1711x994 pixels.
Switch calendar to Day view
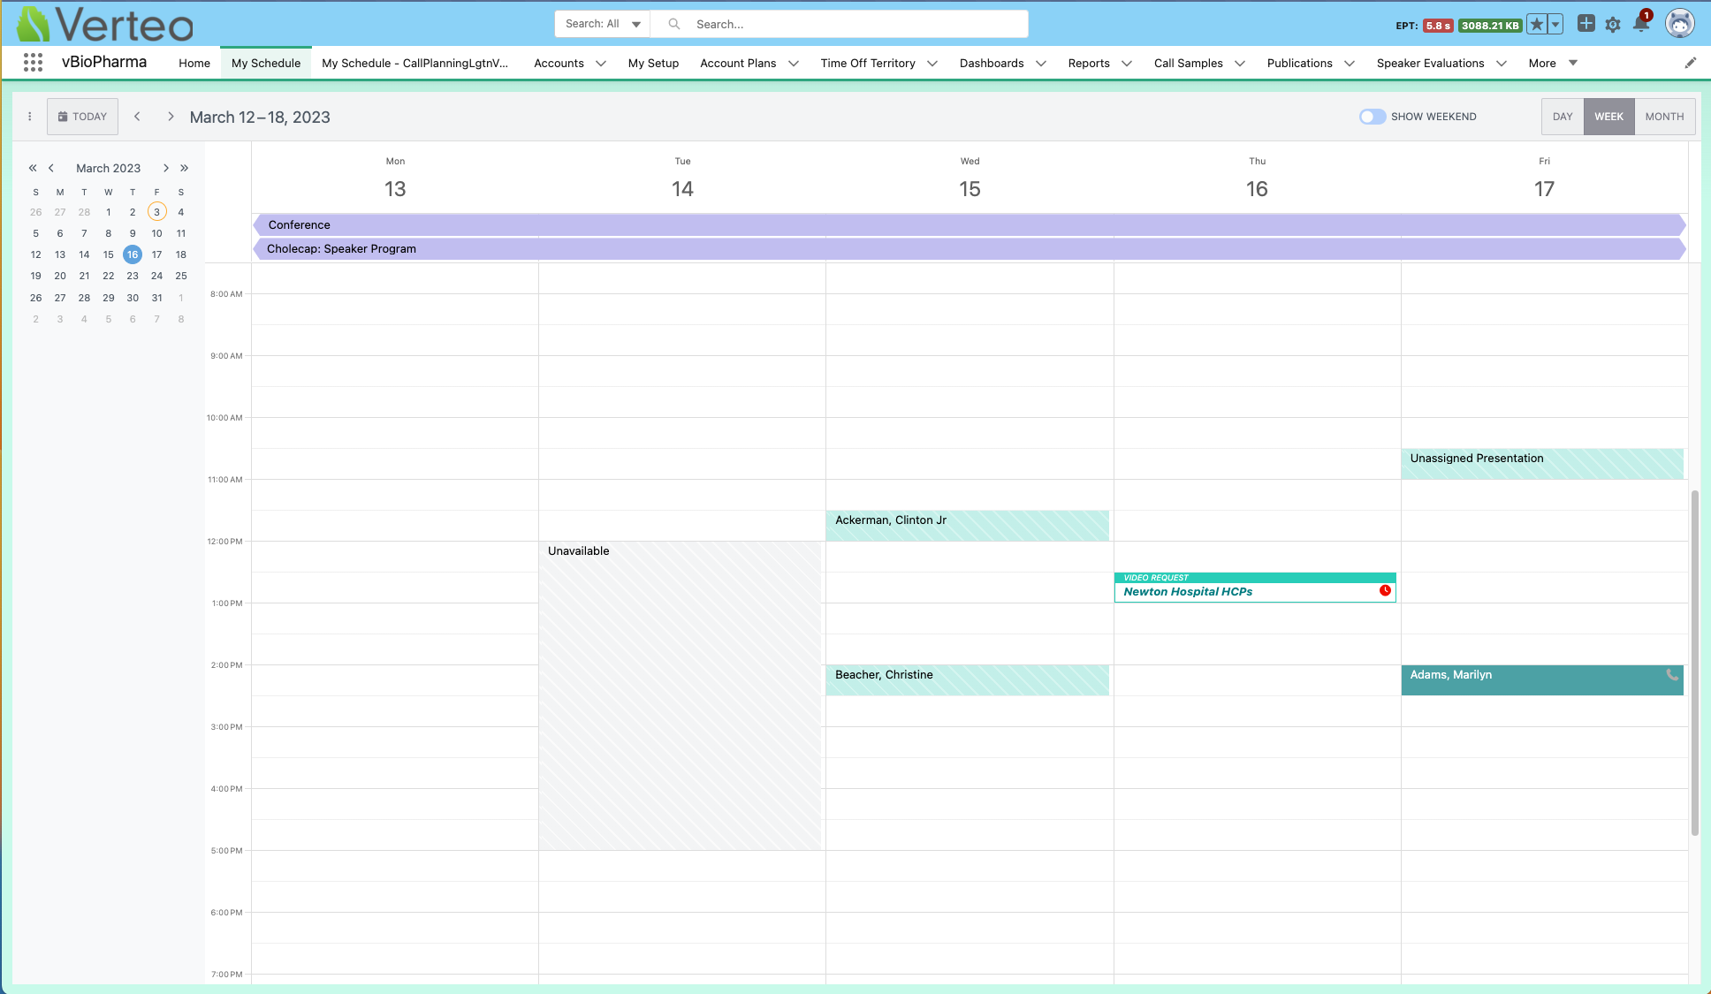(x=1562, y=117)
